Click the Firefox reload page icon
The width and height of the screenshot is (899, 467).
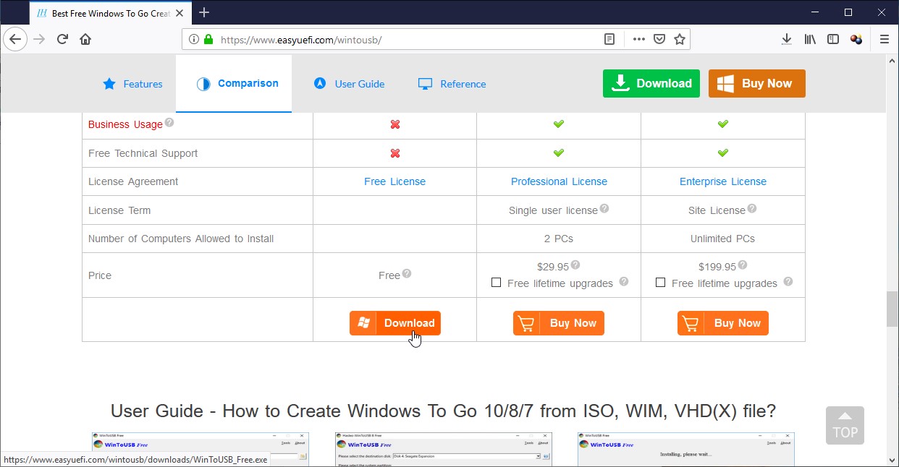click(62, 40)
